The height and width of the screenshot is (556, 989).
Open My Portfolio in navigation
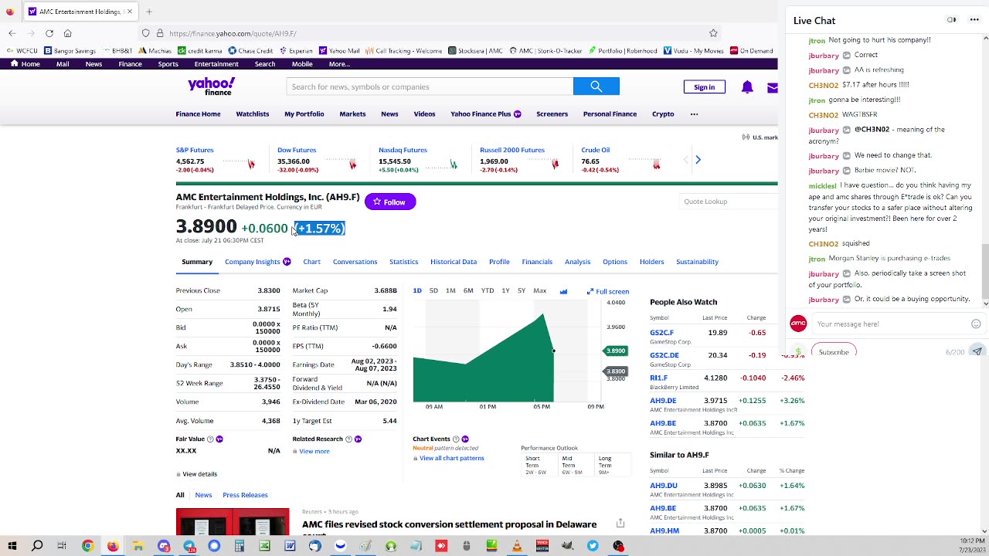pyautogui.click(x=304, y=114)
